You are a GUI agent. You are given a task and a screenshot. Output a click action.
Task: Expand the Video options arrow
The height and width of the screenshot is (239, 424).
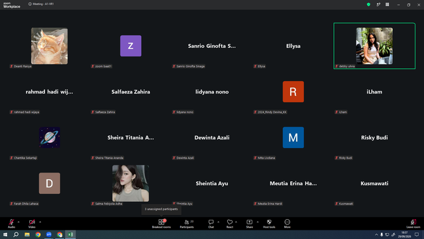40,222
